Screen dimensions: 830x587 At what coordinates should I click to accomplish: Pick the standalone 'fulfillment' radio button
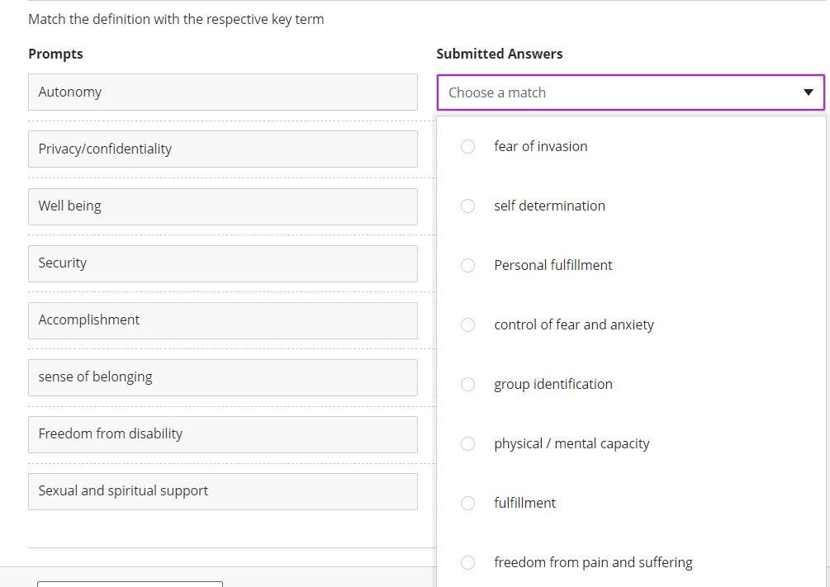[467, 503]
